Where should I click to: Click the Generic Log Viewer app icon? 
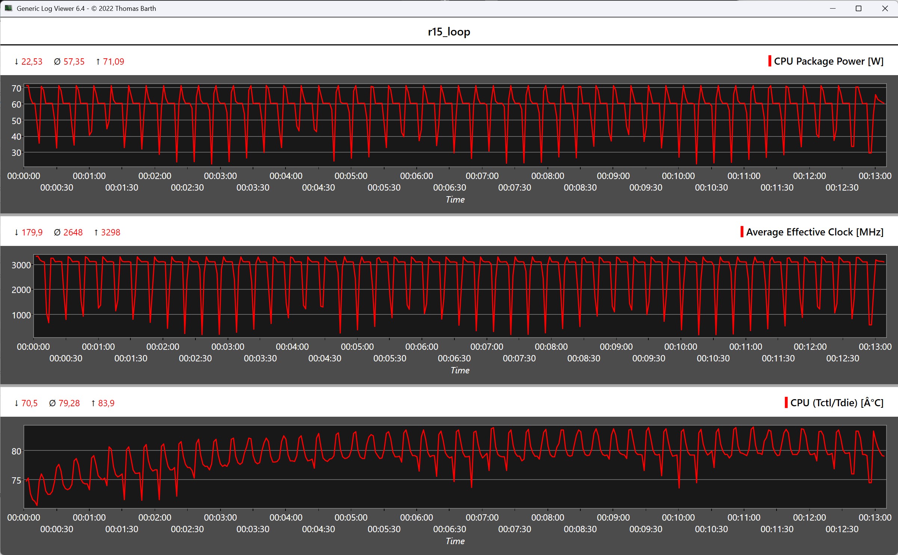[8, 8]
